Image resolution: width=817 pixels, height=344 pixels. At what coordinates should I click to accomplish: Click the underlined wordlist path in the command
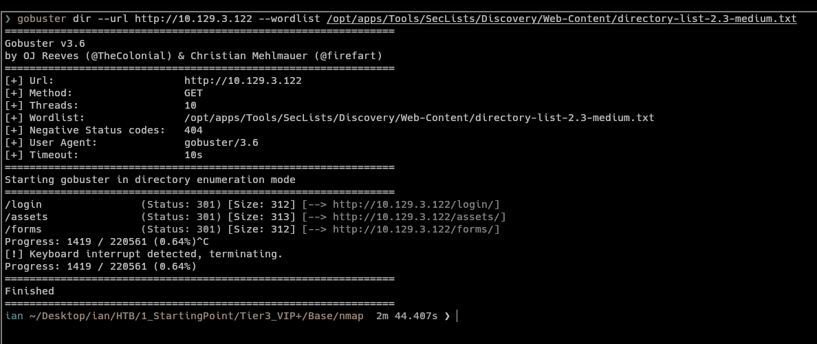[x=562, y=19]
